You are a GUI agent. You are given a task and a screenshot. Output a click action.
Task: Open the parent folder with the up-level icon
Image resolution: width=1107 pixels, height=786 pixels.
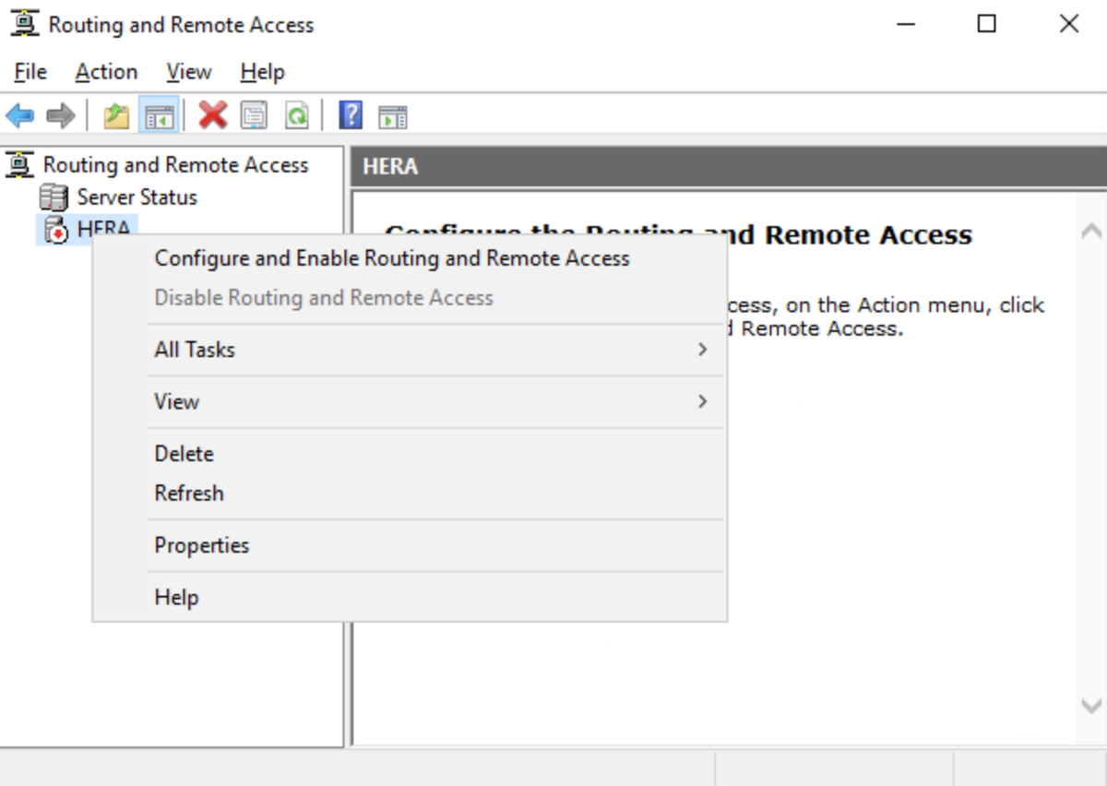113,115
